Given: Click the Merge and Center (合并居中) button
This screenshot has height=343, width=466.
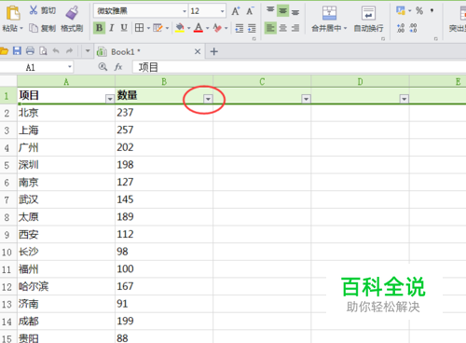Looking at the screenshot, I should [x=329, y=20].
